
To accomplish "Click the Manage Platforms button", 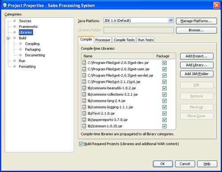I will click(196, 21).
